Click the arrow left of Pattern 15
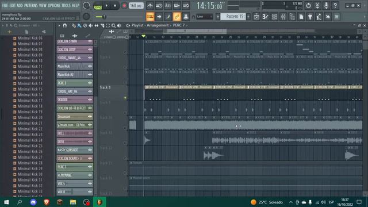Viewport: 368px width, 207px height. (218, 17)
